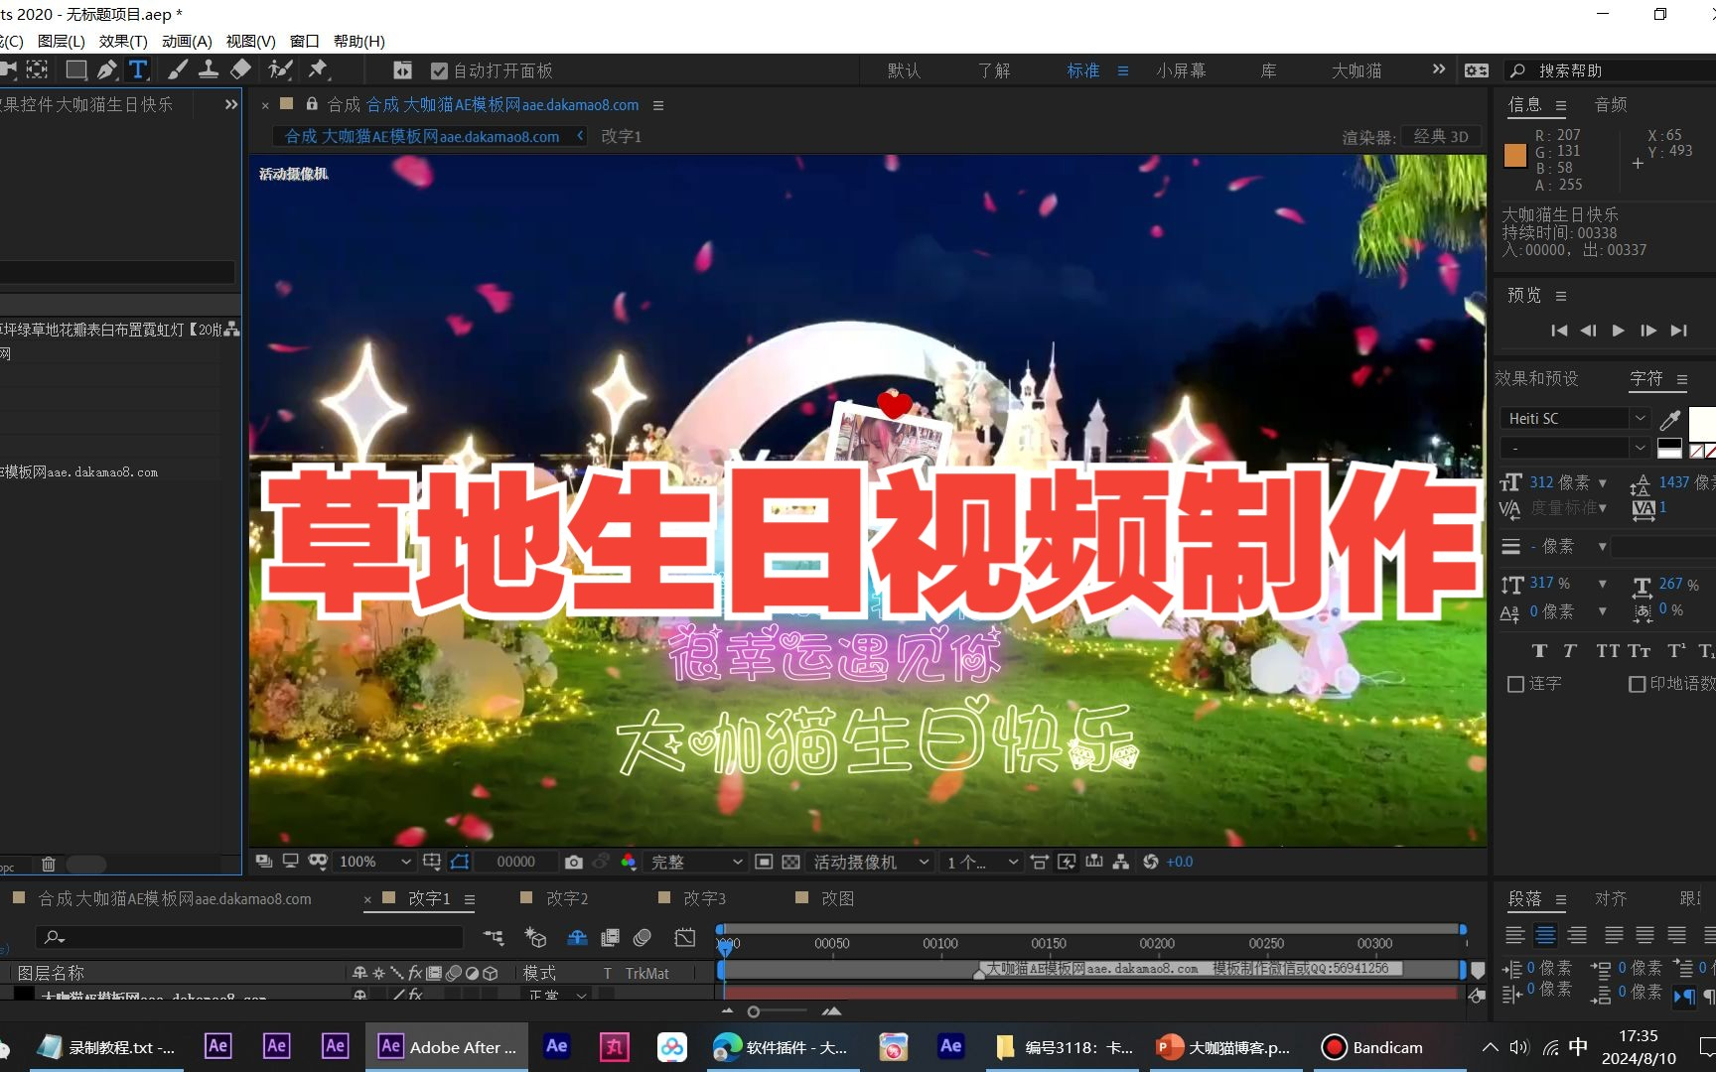
Task: Toggle fast previews icon in viewer
Action: (1067, 862)
